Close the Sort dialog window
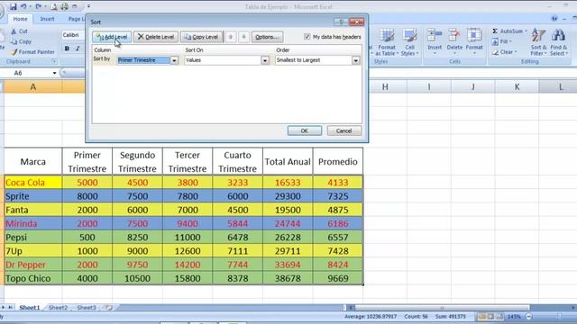 click(x=357, y=22)
